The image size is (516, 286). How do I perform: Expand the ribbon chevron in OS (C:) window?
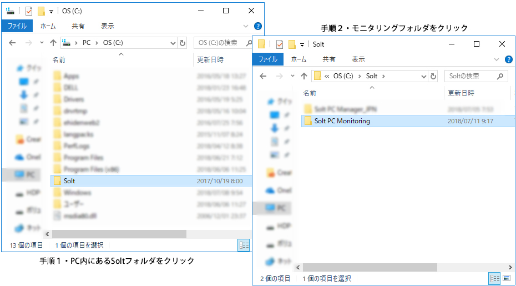pyautogui.click(x=246, y=26)
